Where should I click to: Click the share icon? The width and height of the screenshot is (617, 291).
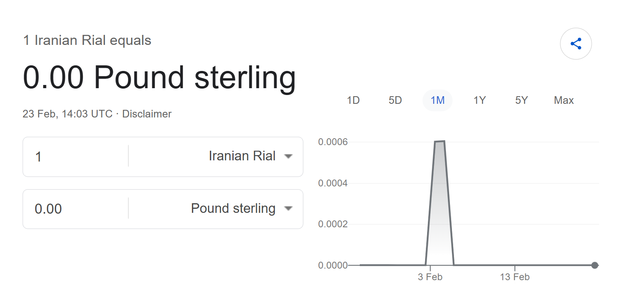pyautogui.click(x=576, y=44)
